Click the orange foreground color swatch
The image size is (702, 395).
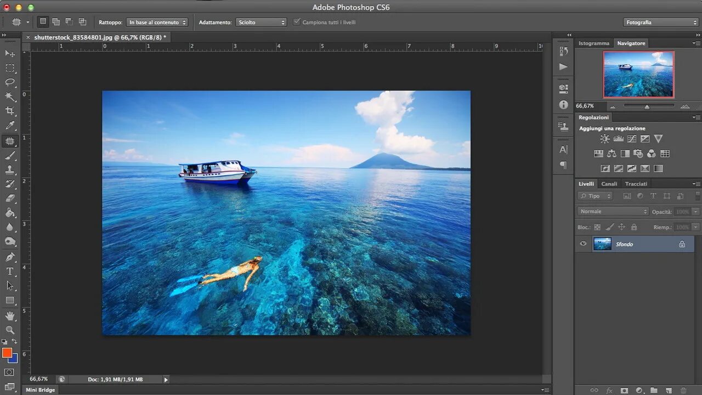pyautogui.click(x=7, y=353)
